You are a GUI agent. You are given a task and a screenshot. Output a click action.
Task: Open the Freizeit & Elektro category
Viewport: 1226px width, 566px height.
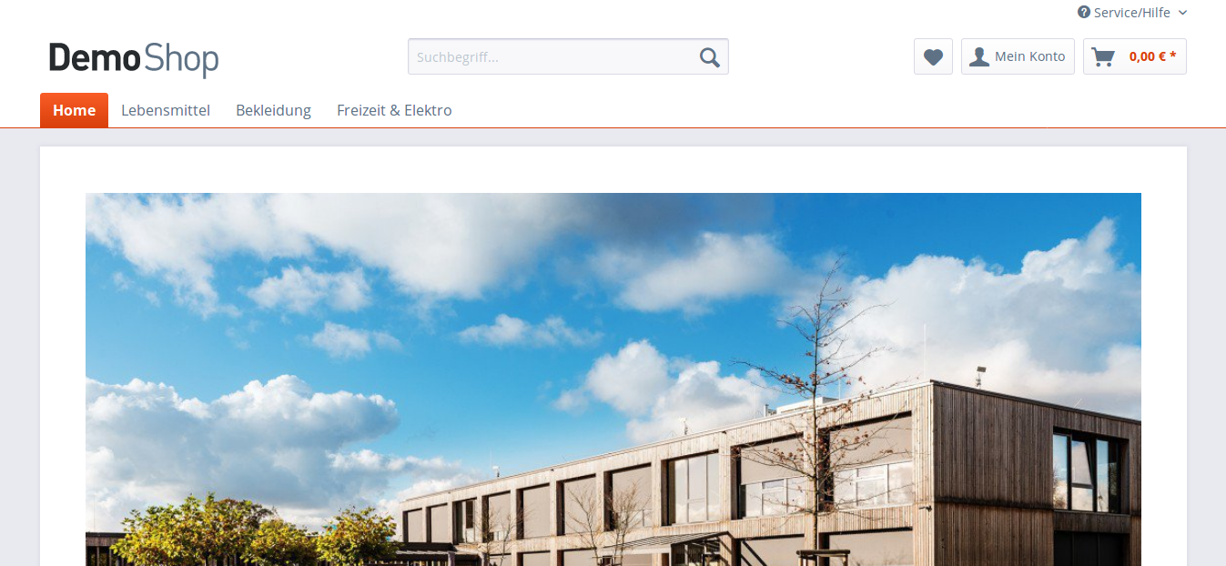pos(394,110)
